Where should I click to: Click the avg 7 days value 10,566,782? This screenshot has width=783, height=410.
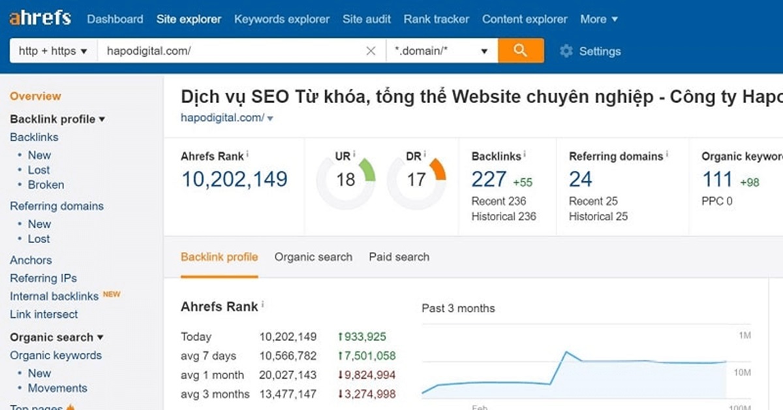(288, 356)
